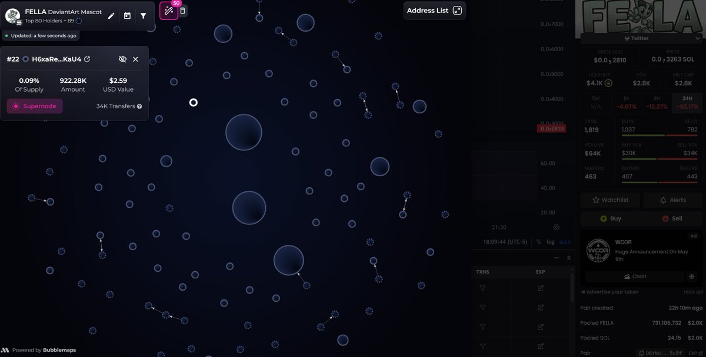Open the WCOR ad Chart button
Screen dimensions: 706x357
(635, 277)
